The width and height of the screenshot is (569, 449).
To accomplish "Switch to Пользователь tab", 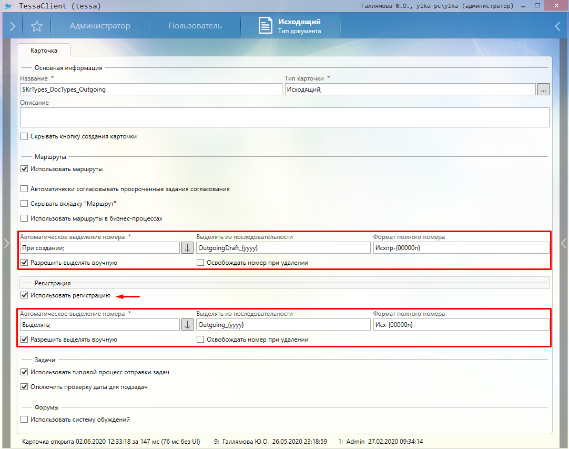I will [x=195, y=26].
